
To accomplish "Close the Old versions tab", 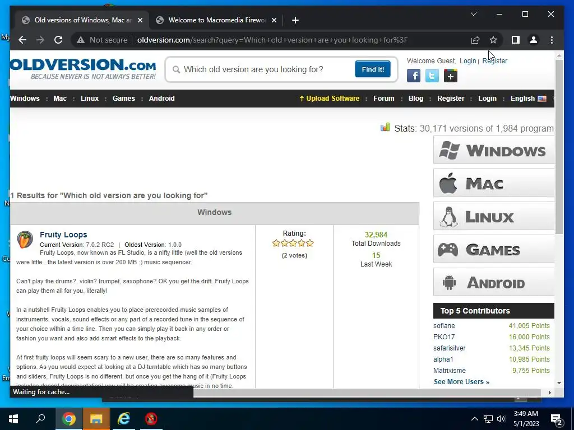I will 140,20.
